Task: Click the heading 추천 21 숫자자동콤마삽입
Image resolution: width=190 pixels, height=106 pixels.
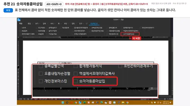Action: 23,4
